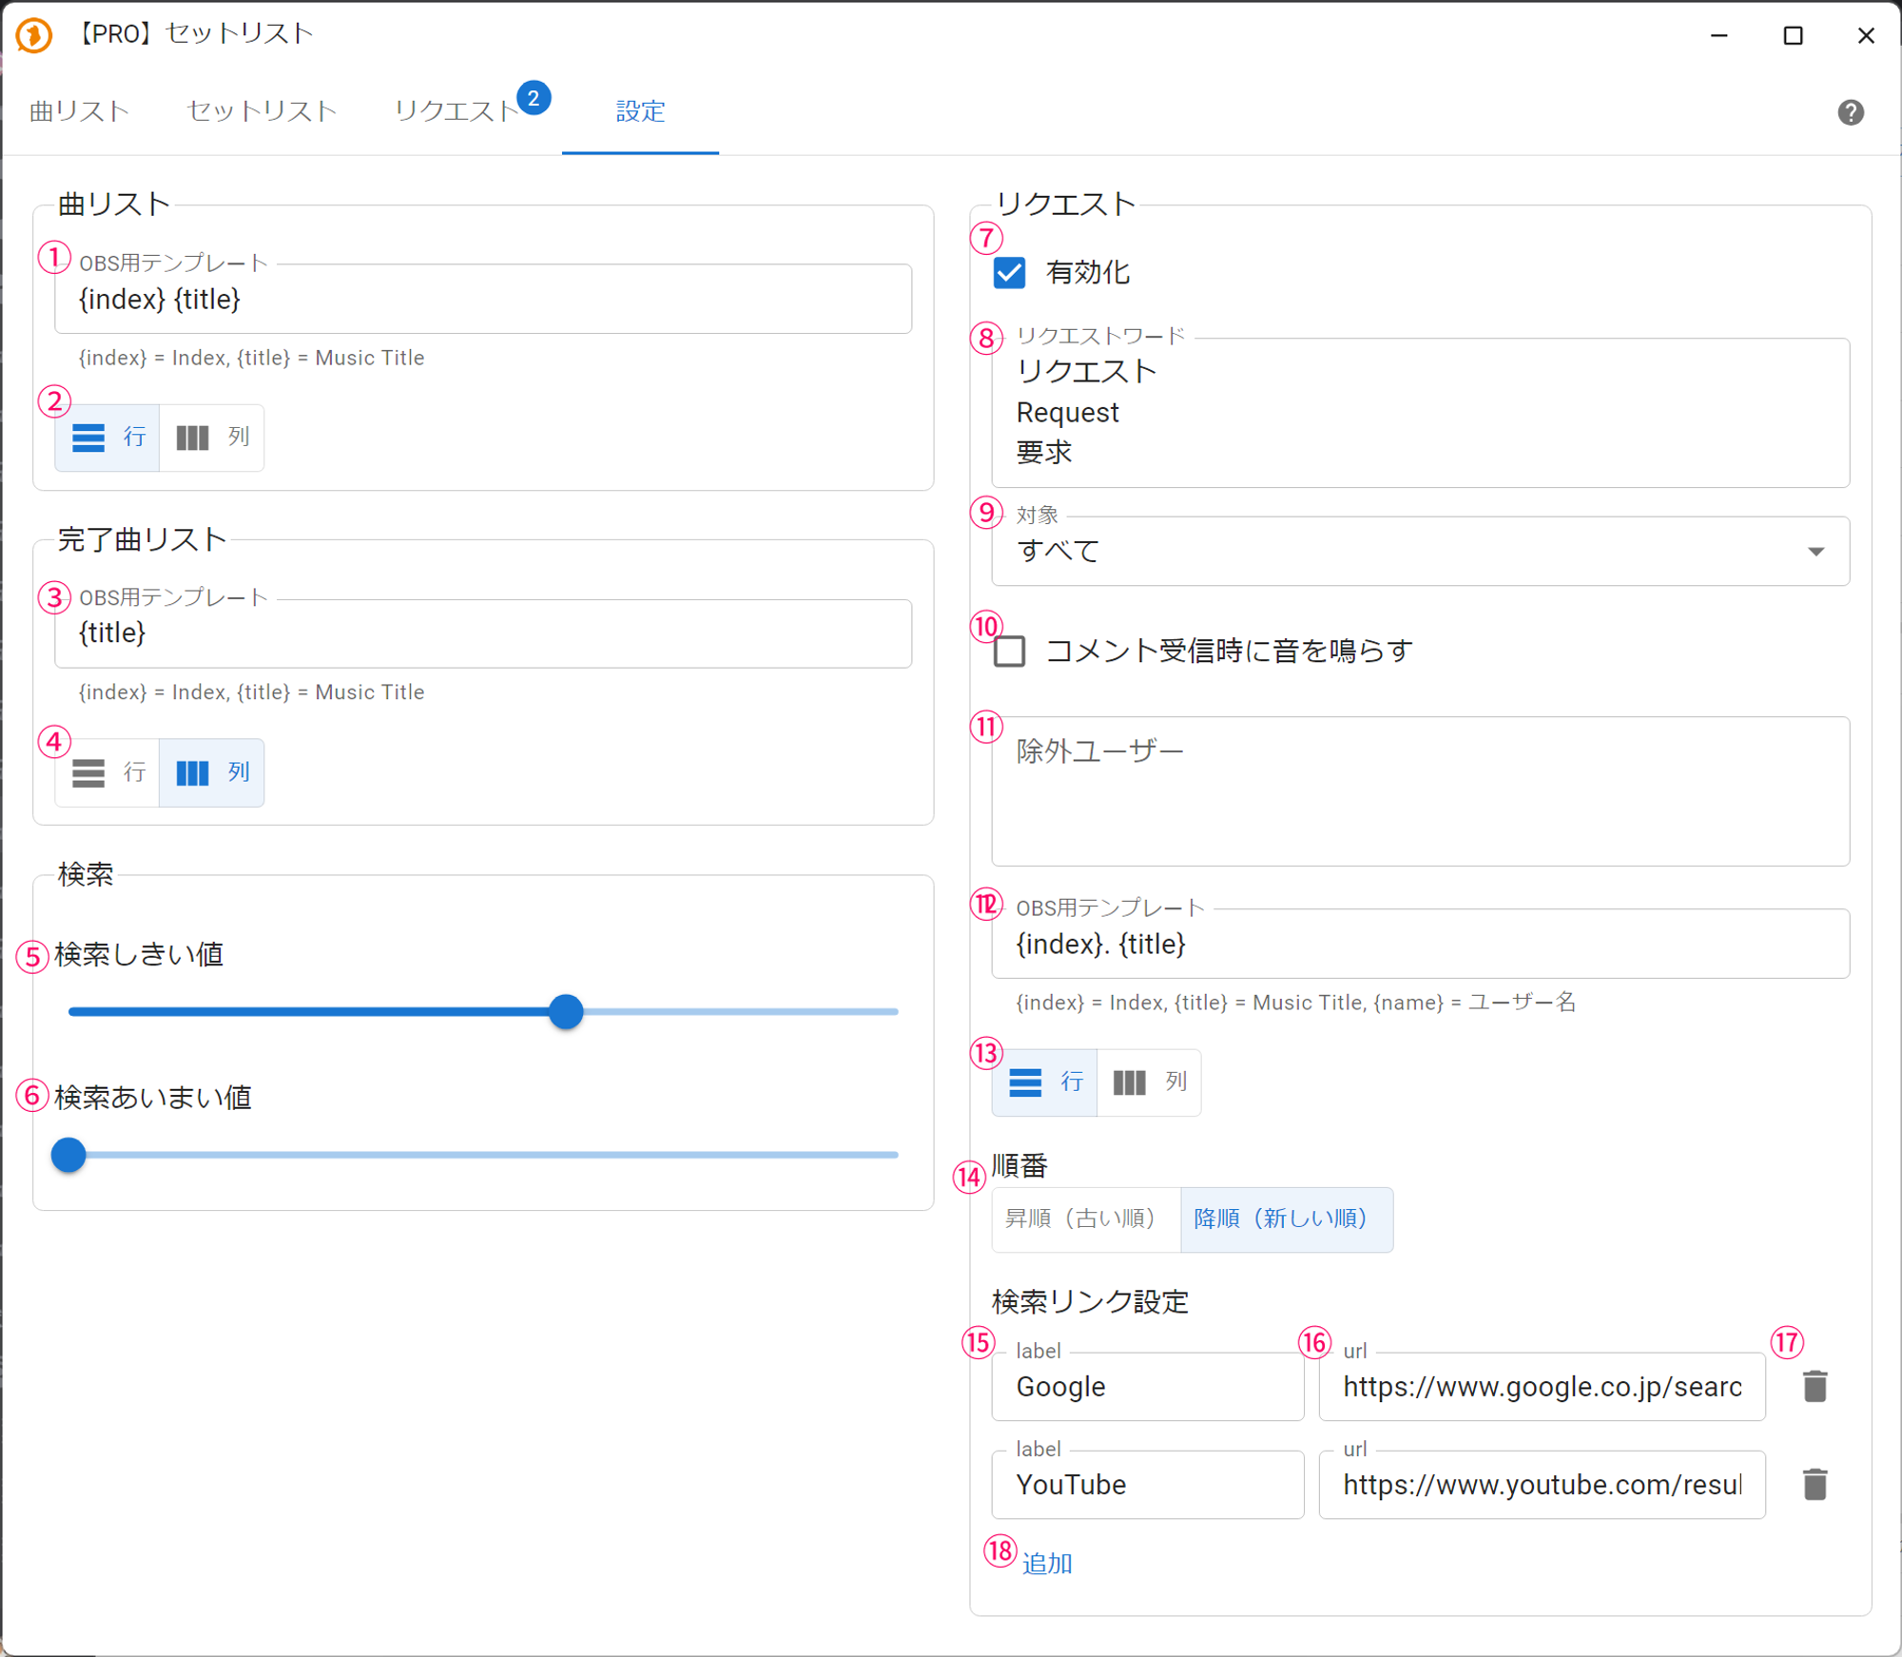Switch to the 曲リスト tab
The height and width of the screenshot is (1657, 1902).
[x=80, y=111]
